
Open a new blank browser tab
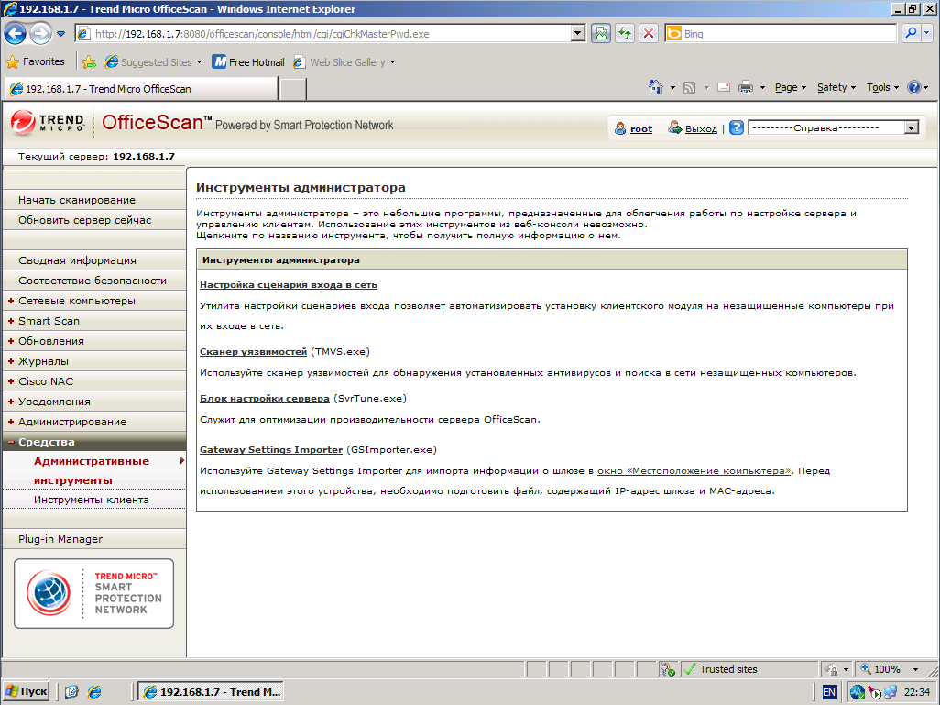pos(293,89)
